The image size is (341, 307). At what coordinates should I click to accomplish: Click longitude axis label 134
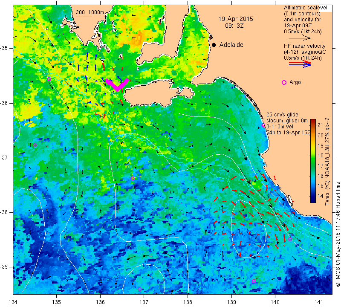click(x=13, y=302)
